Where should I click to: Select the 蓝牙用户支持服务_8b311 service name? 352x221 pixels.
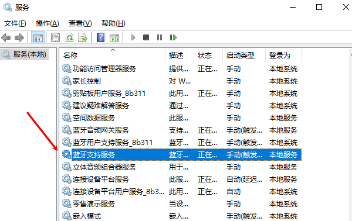pyautogui.click(x=113, y=143)
